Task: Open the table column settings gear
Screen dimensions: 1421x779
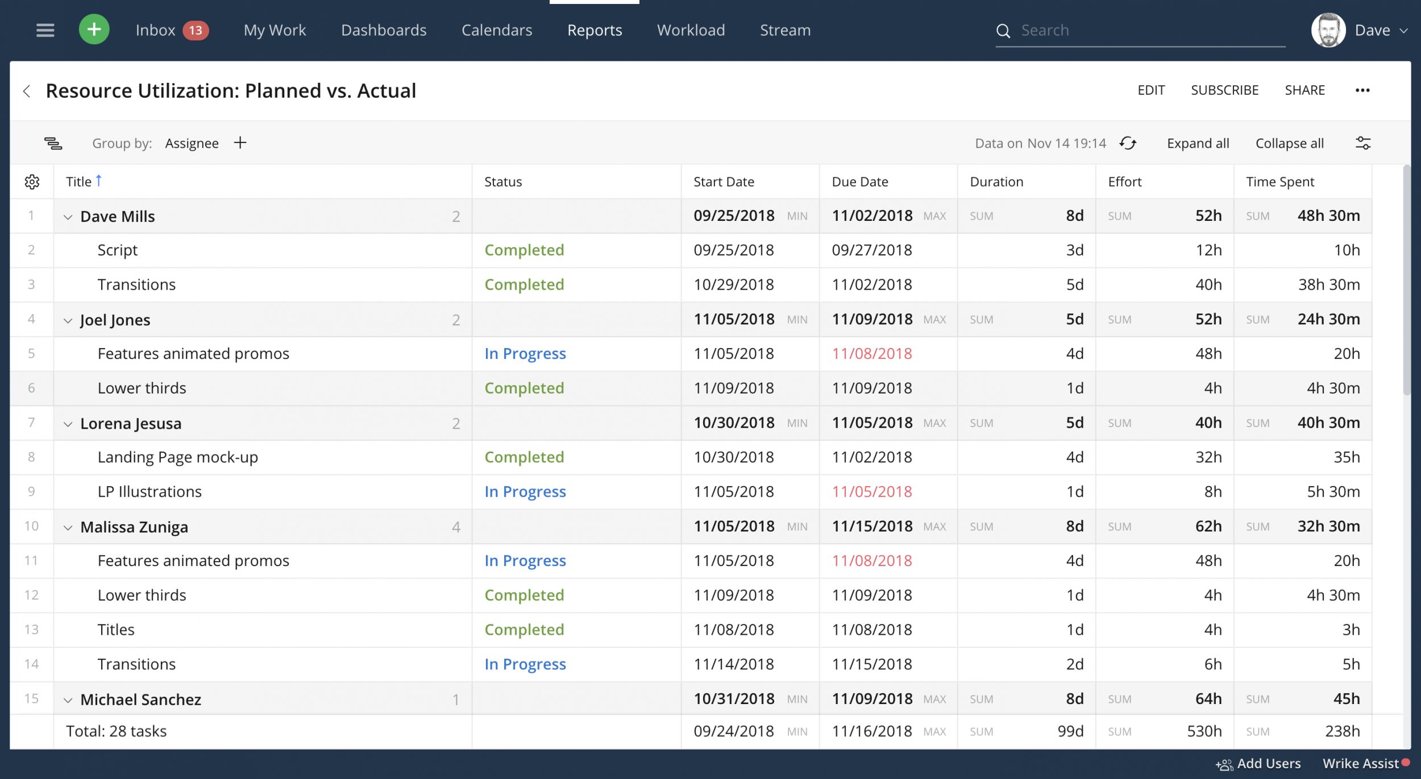Action: click(x=32, y=182)
